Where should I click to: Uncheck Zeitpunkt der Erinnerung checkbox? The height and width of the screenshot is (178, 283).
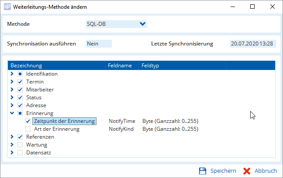coord(28,121)
